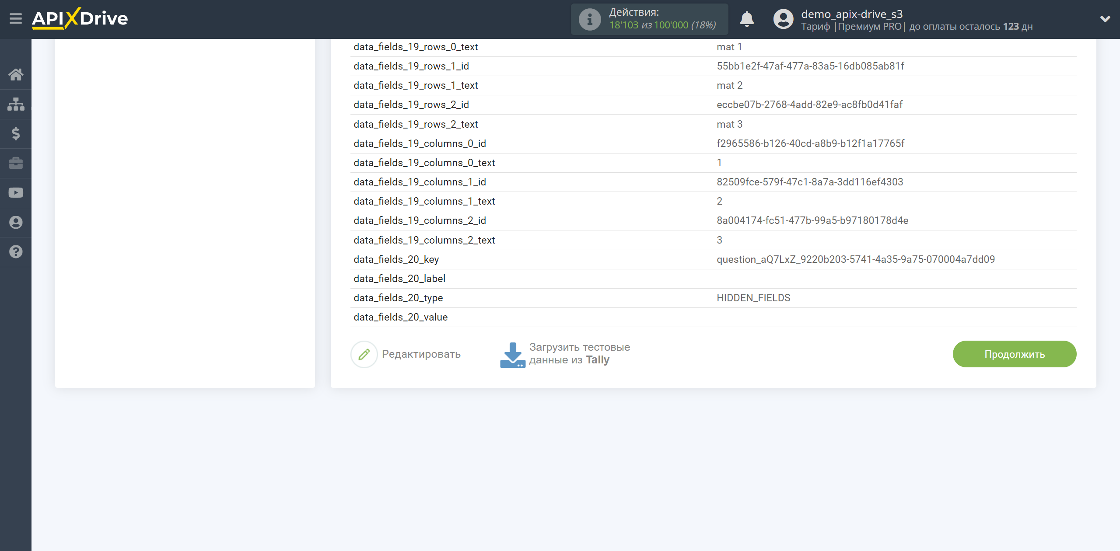Select the value mat 3
Image resolution: width=1120 pixels, height=551 pixels.
click(x=729, y=124)
